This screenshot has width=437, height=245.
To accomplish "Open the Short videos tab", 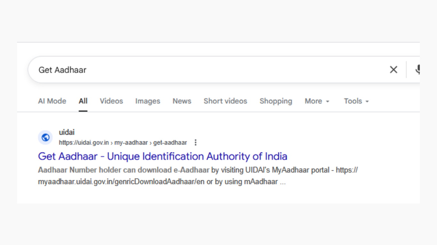I will pyautogui.click(x=225, y=101).
